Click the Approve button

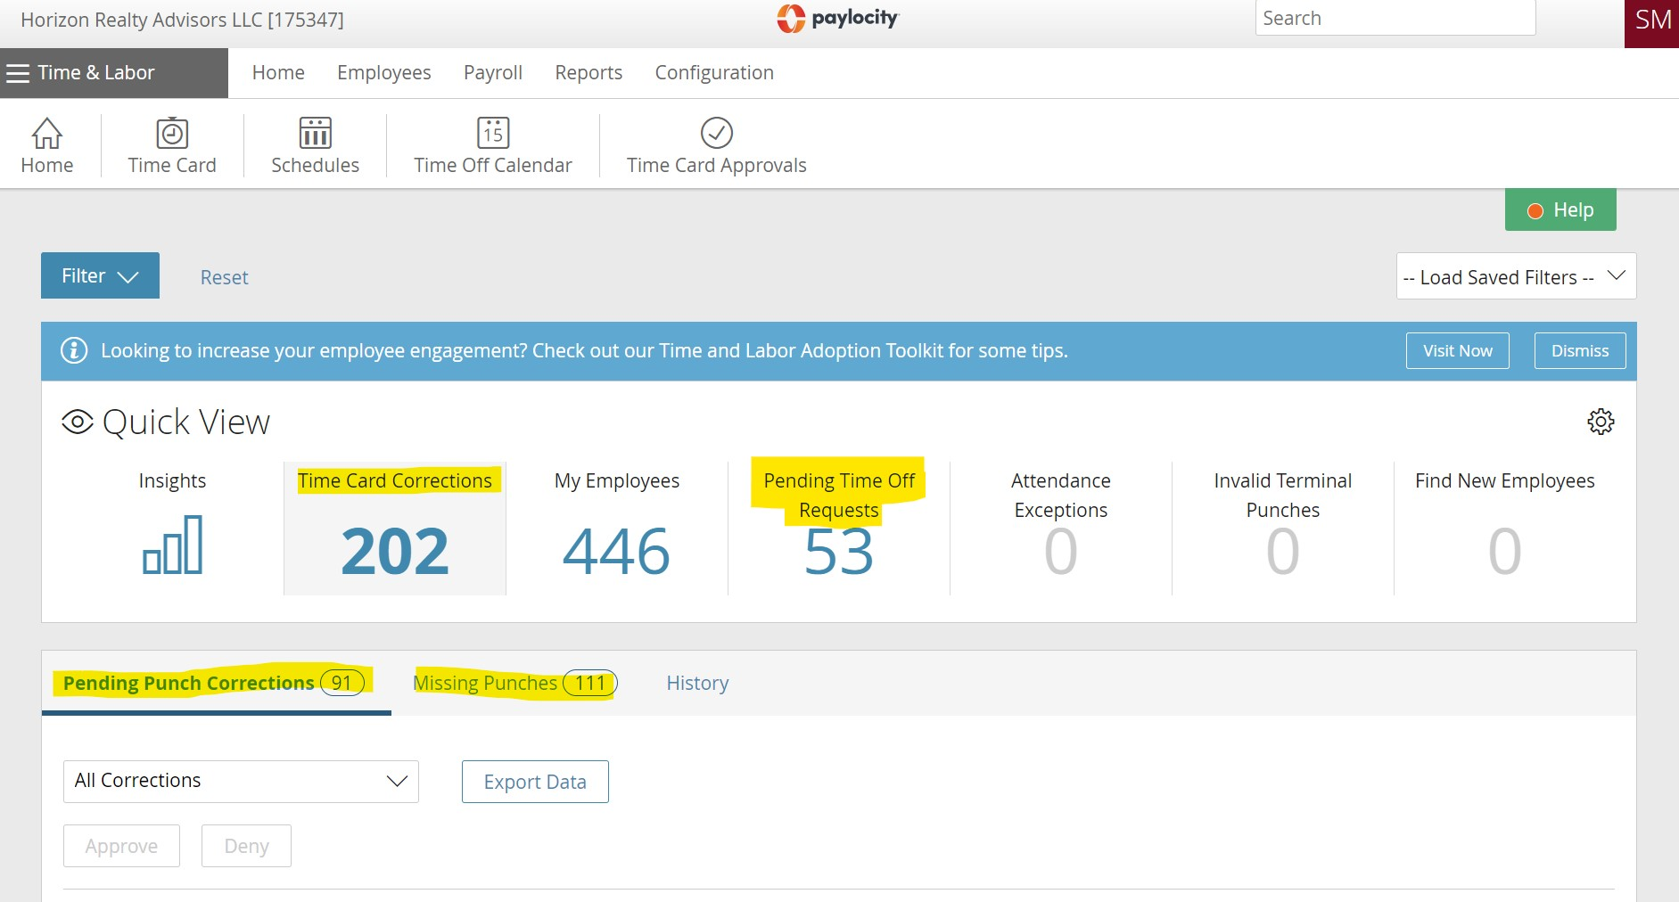(121, 846)
